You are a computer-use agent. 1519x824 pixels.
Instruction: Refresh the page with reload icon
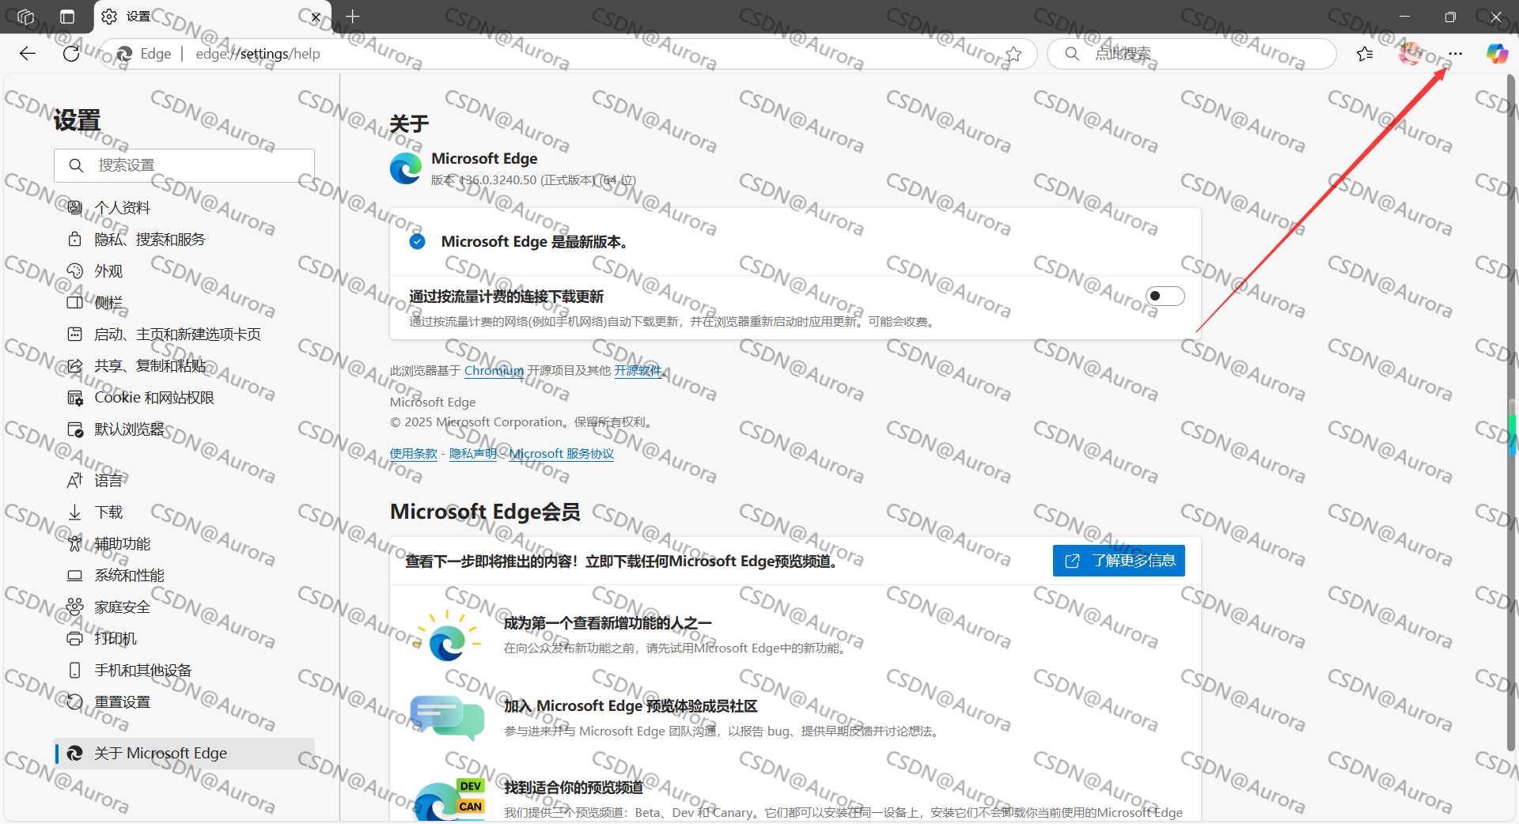(x=71, y=54)
